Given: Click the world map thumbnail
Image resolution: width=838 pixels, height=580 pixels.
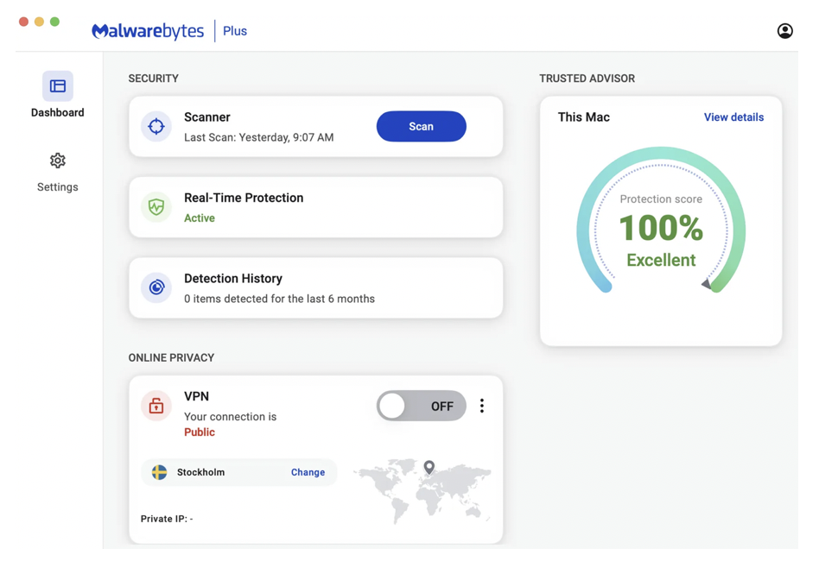Looking at the screenshot, I should (x=422, y=491).
